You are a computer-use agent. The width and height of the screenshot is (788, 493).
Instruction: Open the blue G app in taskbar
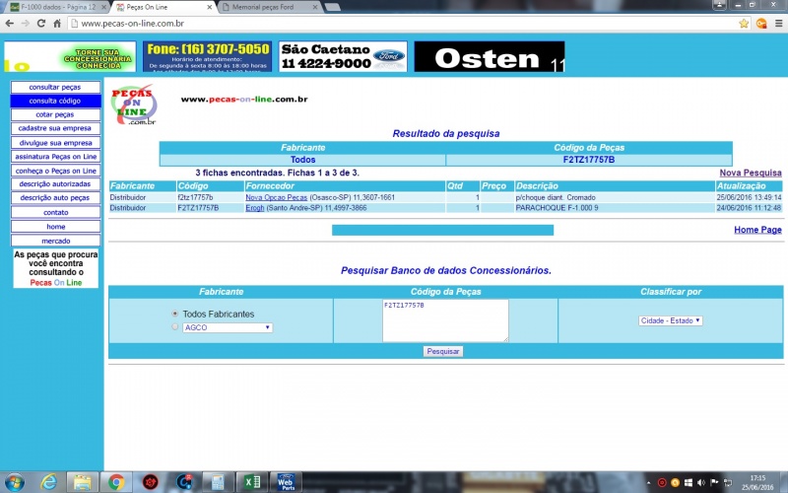point(184,482)
